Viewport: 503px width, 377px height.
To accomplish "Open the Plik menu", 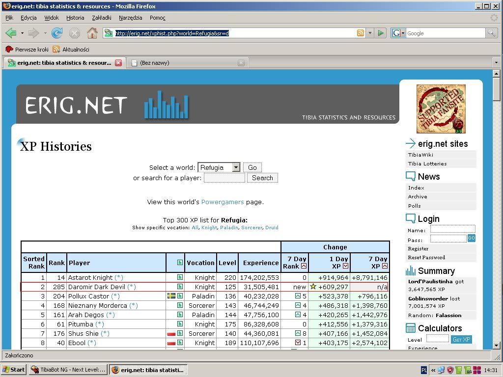I will click(x=9, y=18).
